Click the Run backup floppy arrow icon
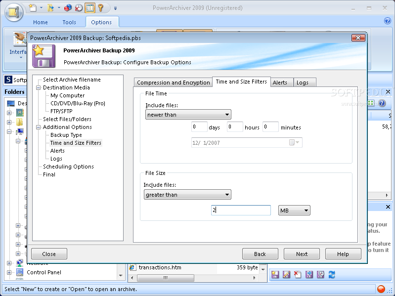This screenshot has width=395, height=296. (x=309, y=274)
